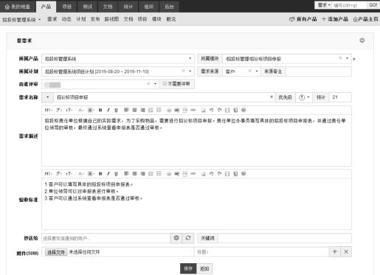Remove the attachment row with X button
This screenshot has height=275, width=380.
346,251
